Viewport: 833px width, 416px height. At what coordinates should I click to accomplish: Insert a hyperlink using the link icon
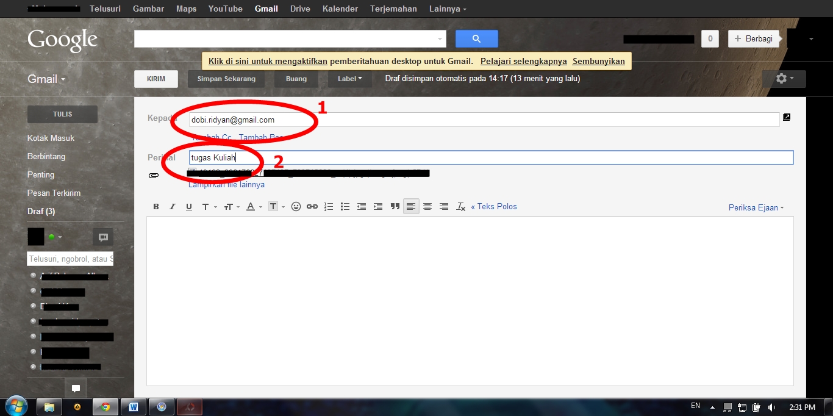point(312,206)
